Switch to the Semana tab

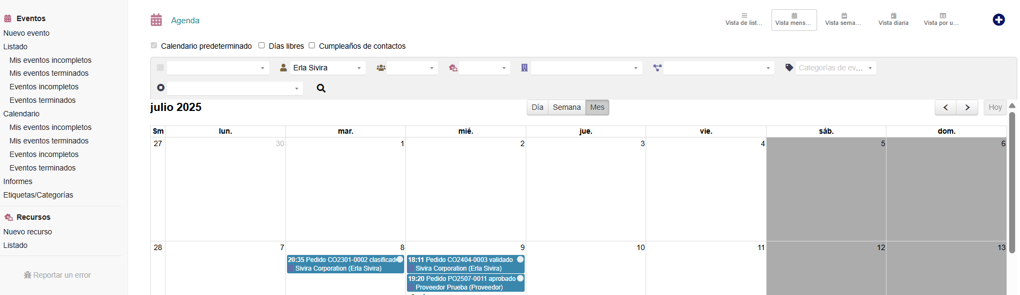click(x=566, y=108)
